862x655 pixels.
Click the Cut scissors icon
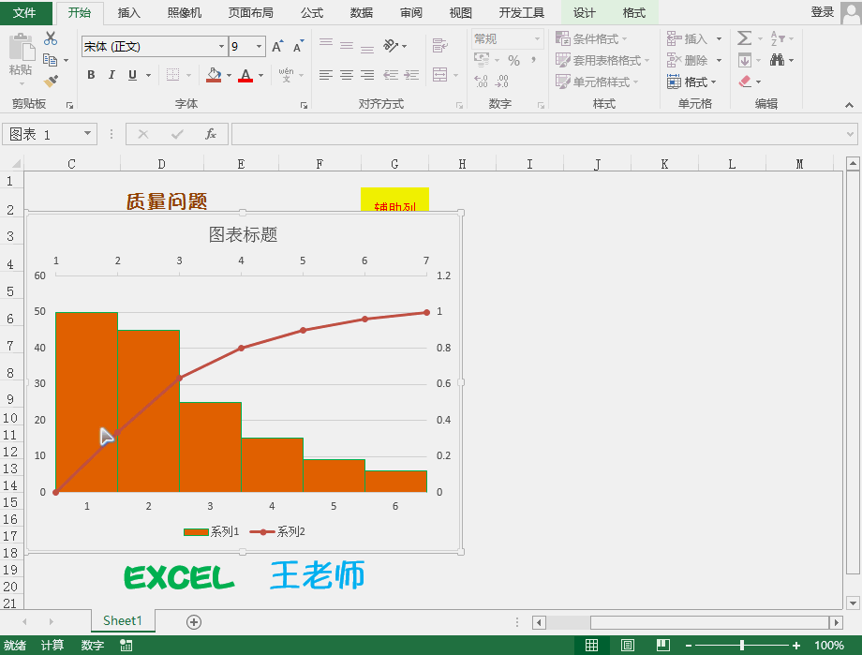pos(51,37)
